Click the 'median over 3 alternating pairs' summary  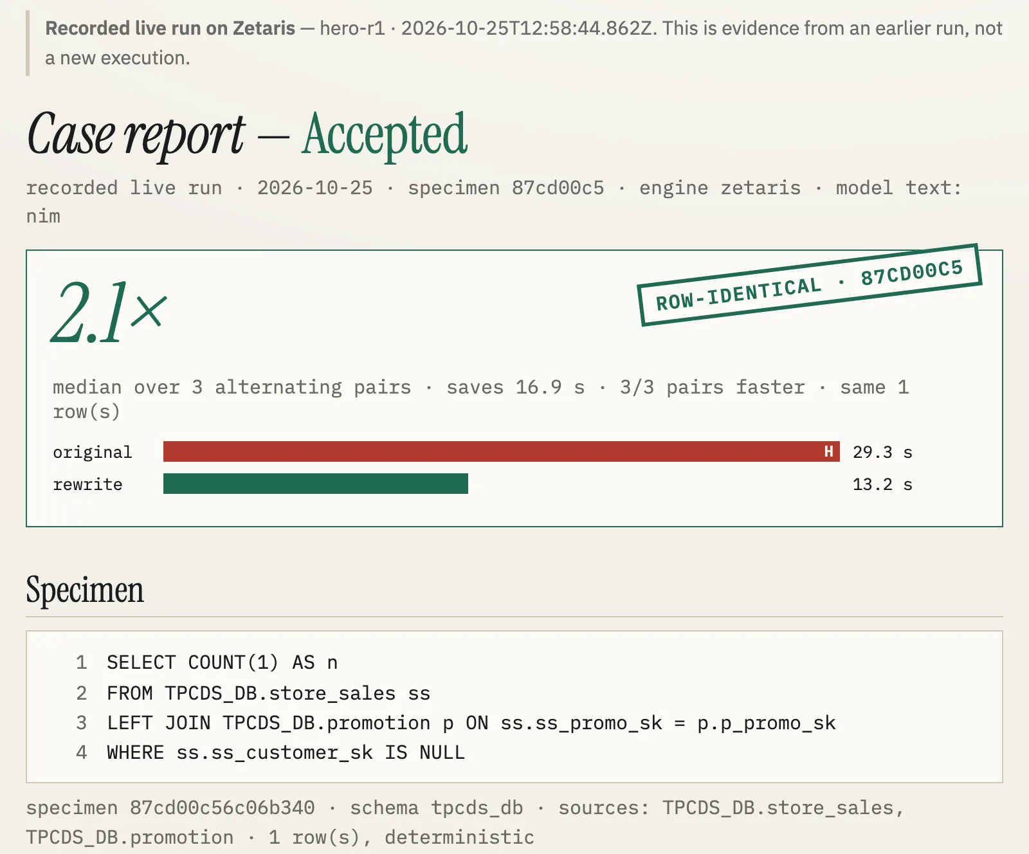pyautogui.click(x=480, y=399)
